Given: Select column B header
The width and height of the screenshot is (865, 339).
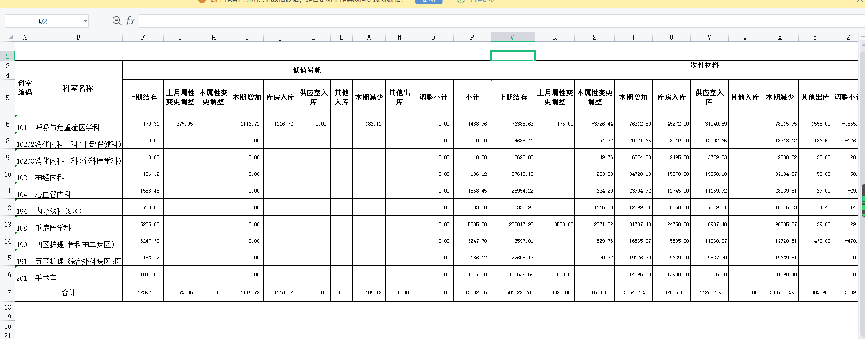Looking at the screenshot, I should 78,38.
